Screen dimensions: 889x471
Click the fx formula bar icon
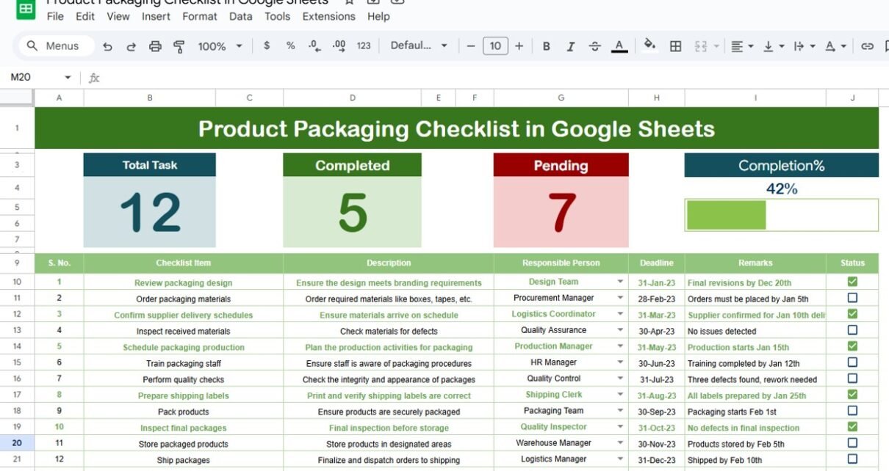pos(94,77)
